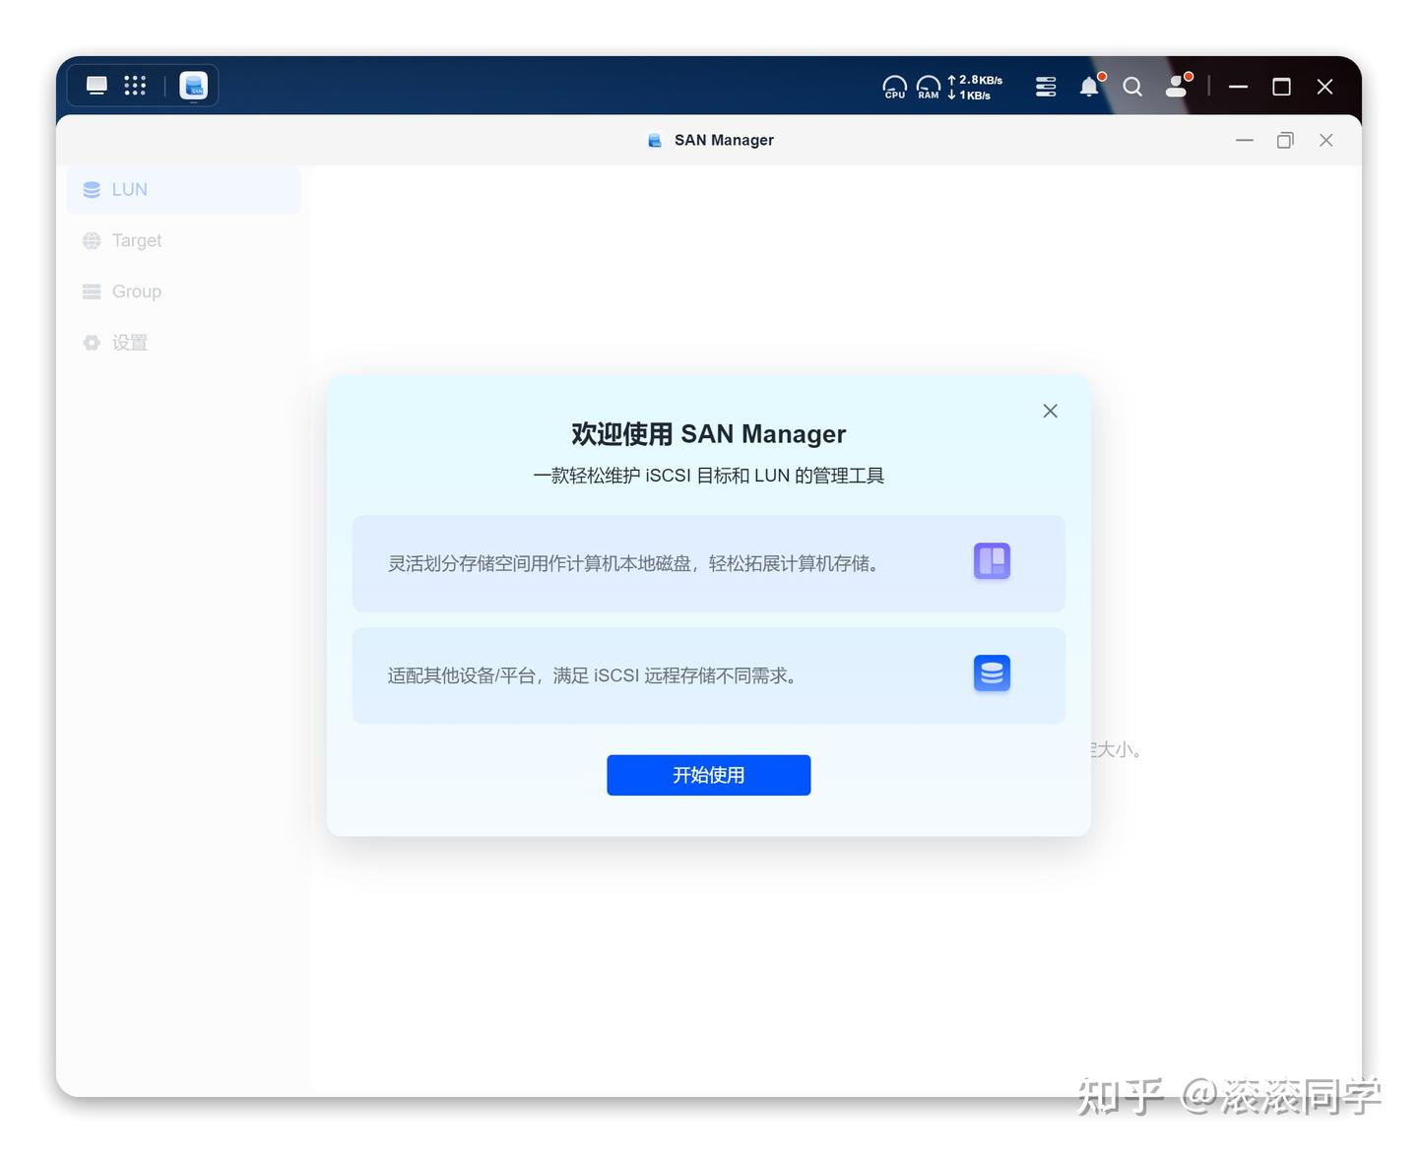Screen dimensions: 1418x1153
Task: Click the 灵活划分存储空间 description text
Action: 633,563
